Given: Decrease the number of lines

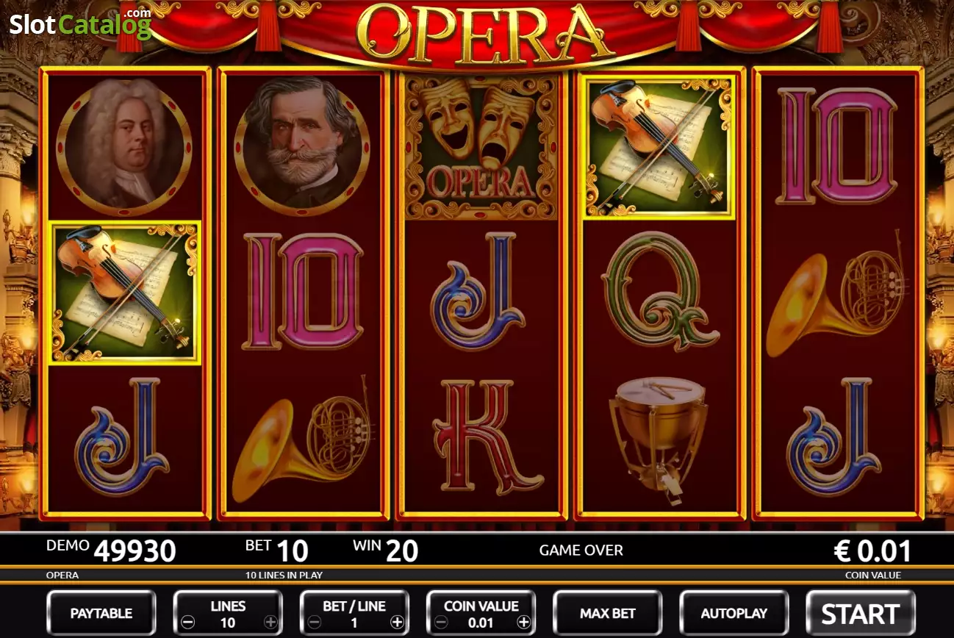Looking at the screenshot, I should [x=188, y=623].
